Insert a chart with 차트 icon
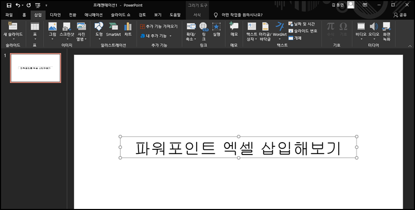The width and height of the screenshot is (415, 210). pyautogui.click(x=128, y=29)
